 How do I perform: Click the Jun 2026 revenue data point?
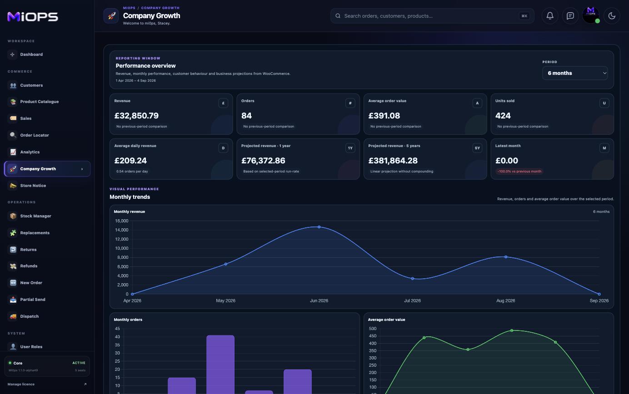(x=319, y=227)
